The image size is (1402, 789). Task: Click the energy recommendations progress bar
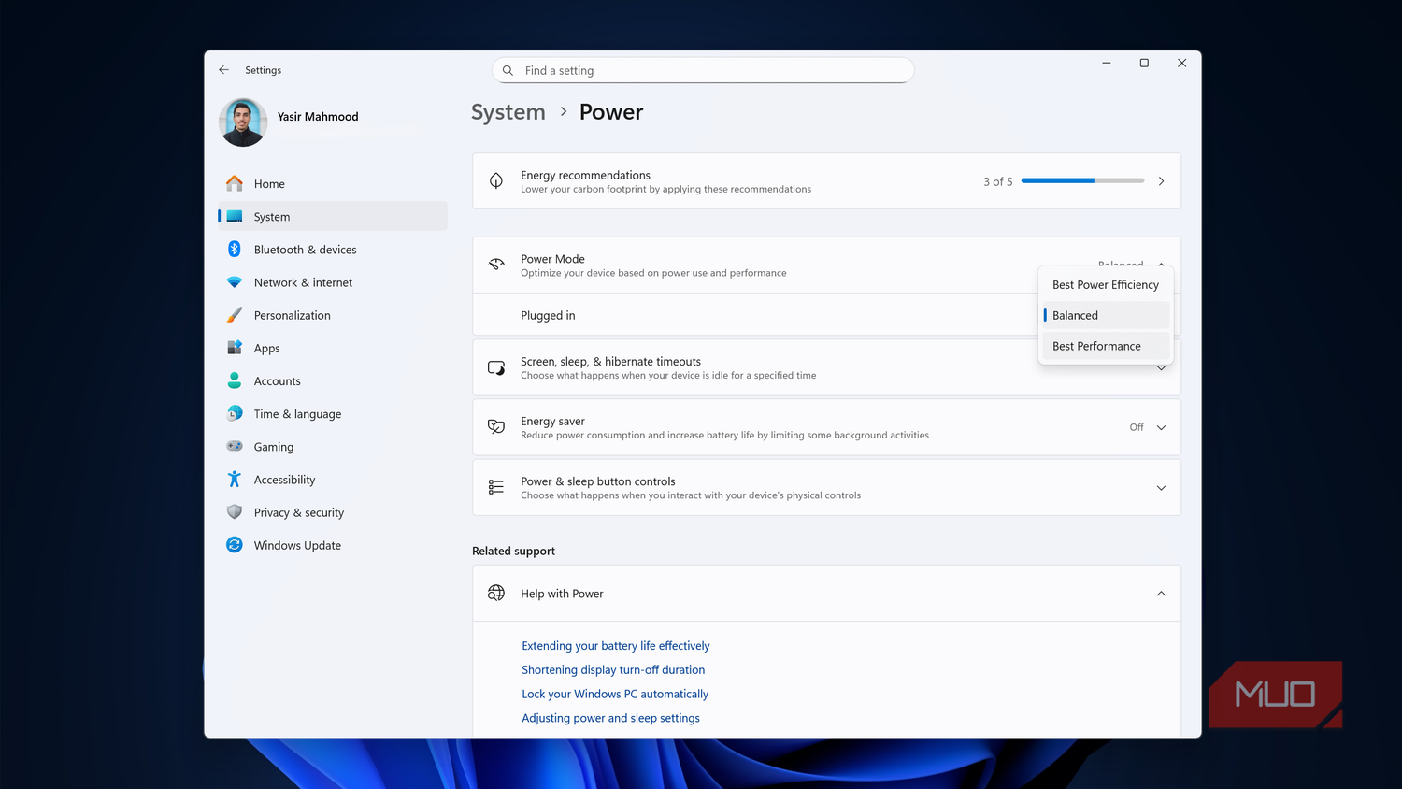[x=1082, y=180]
